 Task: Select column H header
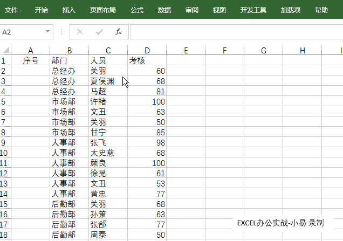(303, 50)
